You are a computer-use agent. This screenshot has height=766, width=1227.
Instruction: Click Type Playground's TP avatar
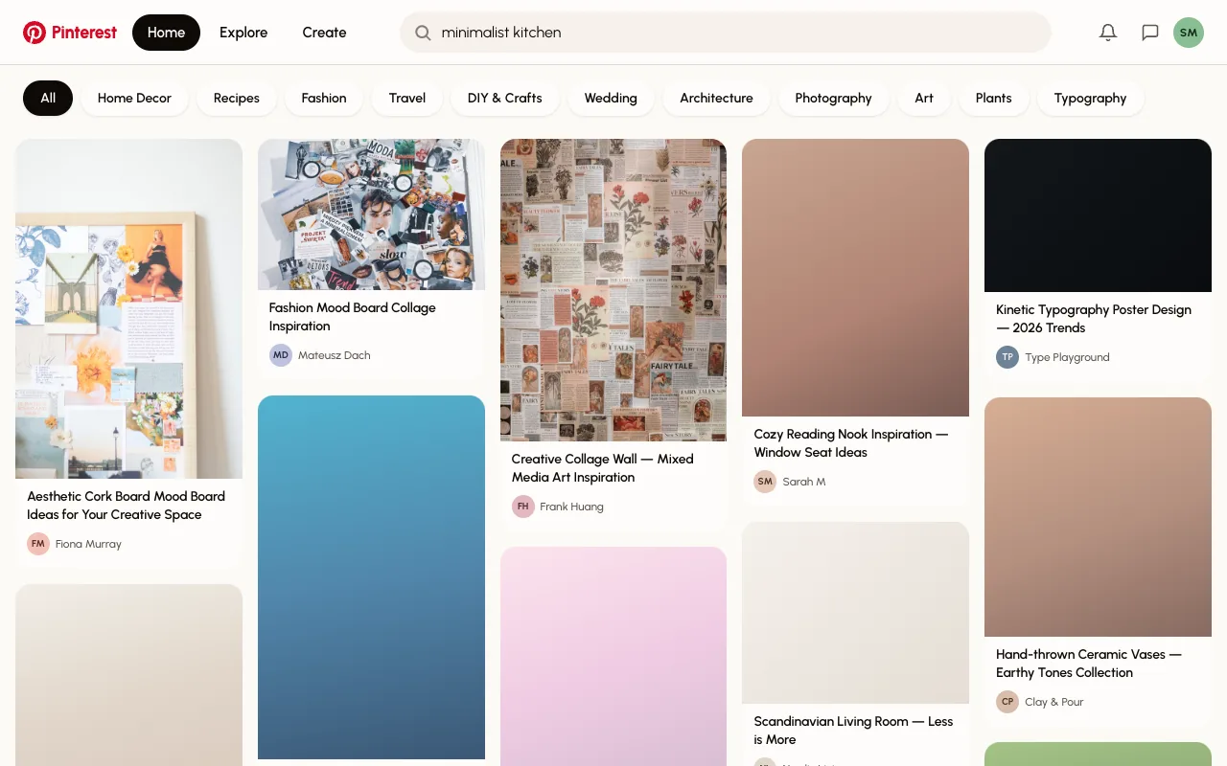(x=1007, y=356)
